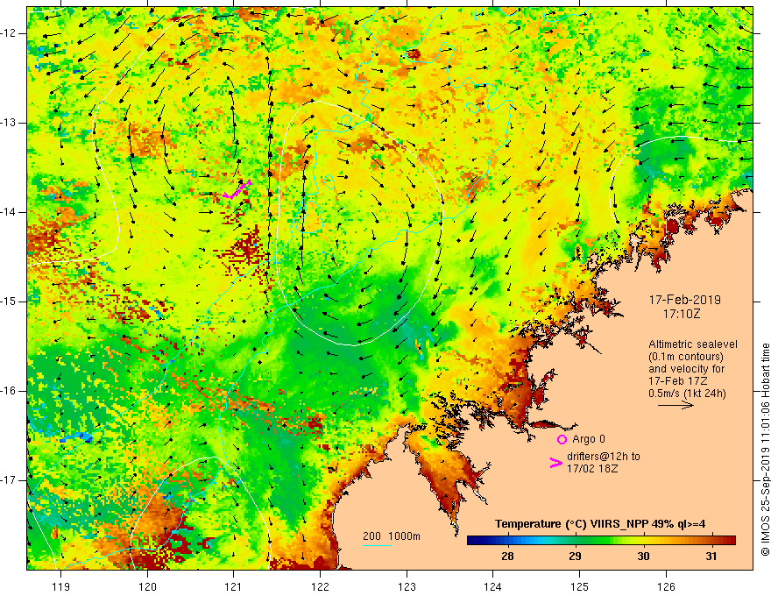The width and height of the screenshot is (771, 596).
Task: Click the longitude axis label 121
Action: (x=233, y=586)
